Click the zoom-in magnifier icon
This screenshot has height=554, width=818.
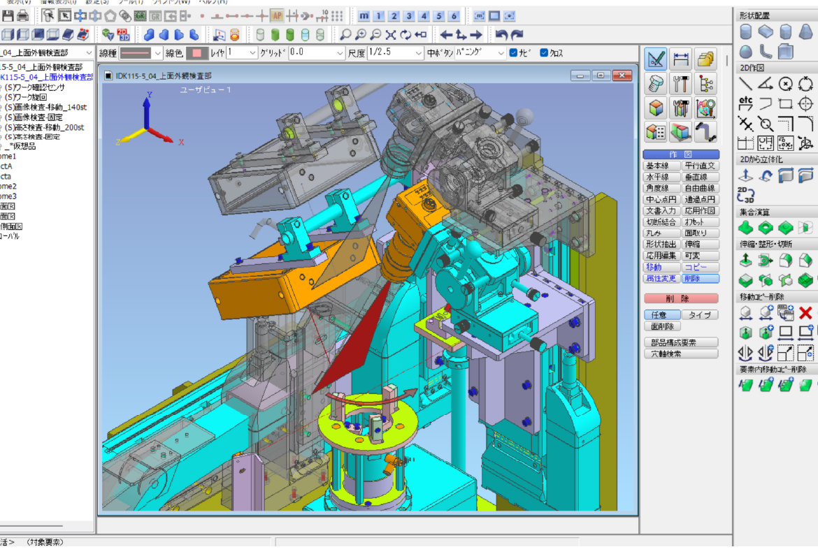pyautogui.click(x=361, y=34)
